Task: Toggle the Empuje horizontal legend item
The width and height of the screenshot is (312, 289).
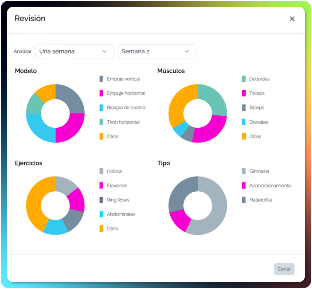Action: (122, 93)
